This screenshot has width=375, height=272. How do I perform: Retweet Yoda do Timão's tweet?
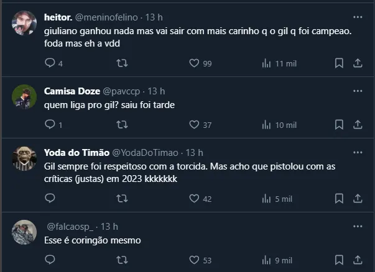click(123, 199)
